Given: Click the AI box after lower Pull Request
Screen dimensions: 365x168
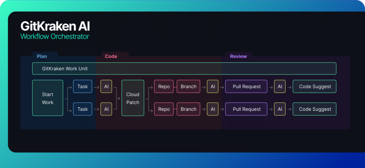Looking at the screenshot, I should coord(280,109).
